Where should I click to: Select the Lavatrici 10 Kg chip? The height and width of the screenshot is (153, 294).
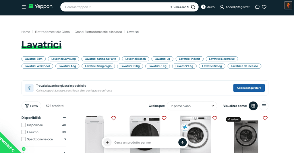pyautogui.click(x=130, y=66)
